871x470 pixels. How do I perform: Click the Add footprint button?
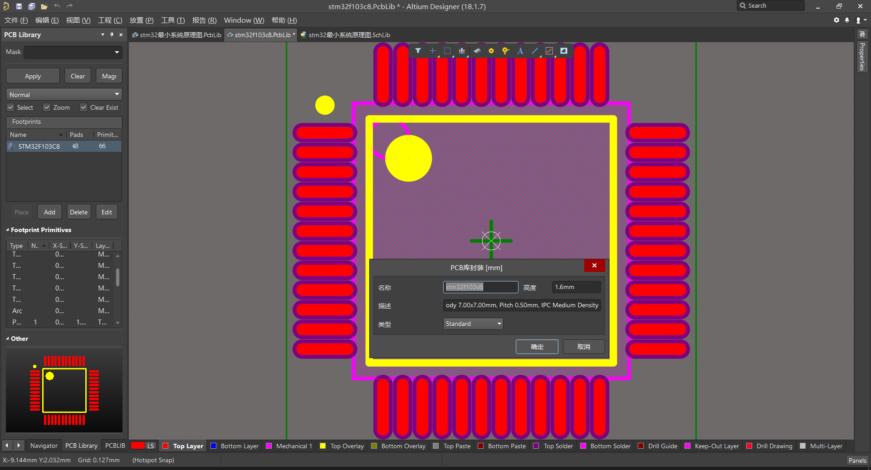click(49, 212)
